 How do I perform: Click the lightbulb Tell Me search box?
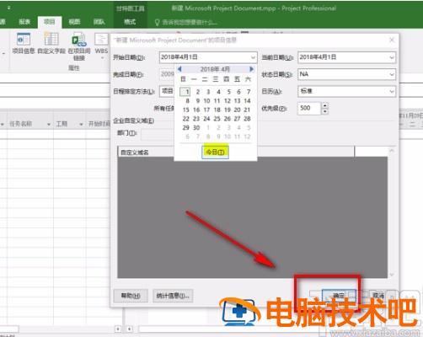click(x=187, y=22)
